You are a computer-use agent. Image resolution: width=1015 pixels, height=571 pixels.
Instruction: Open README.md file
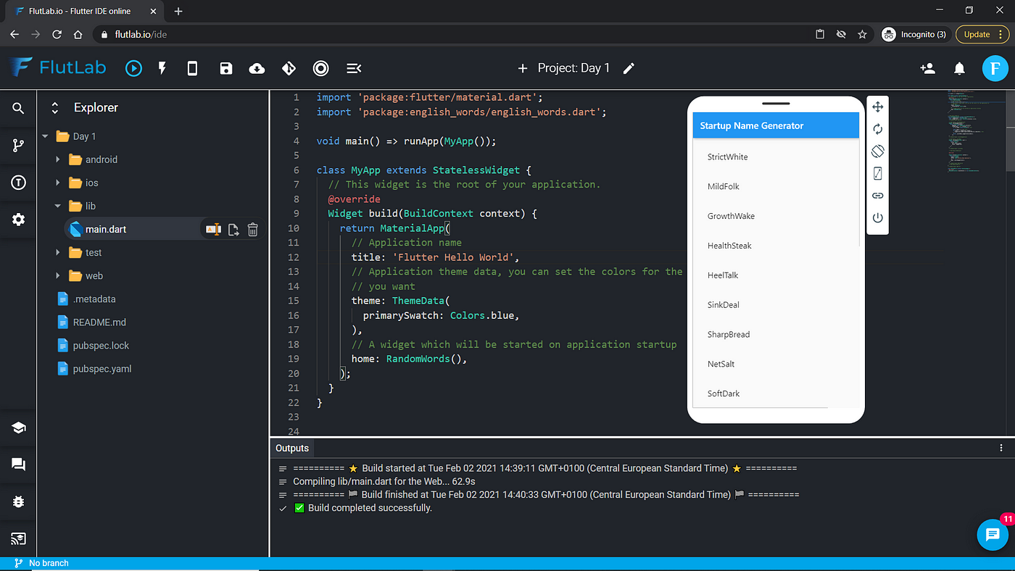tap(99, 322)
